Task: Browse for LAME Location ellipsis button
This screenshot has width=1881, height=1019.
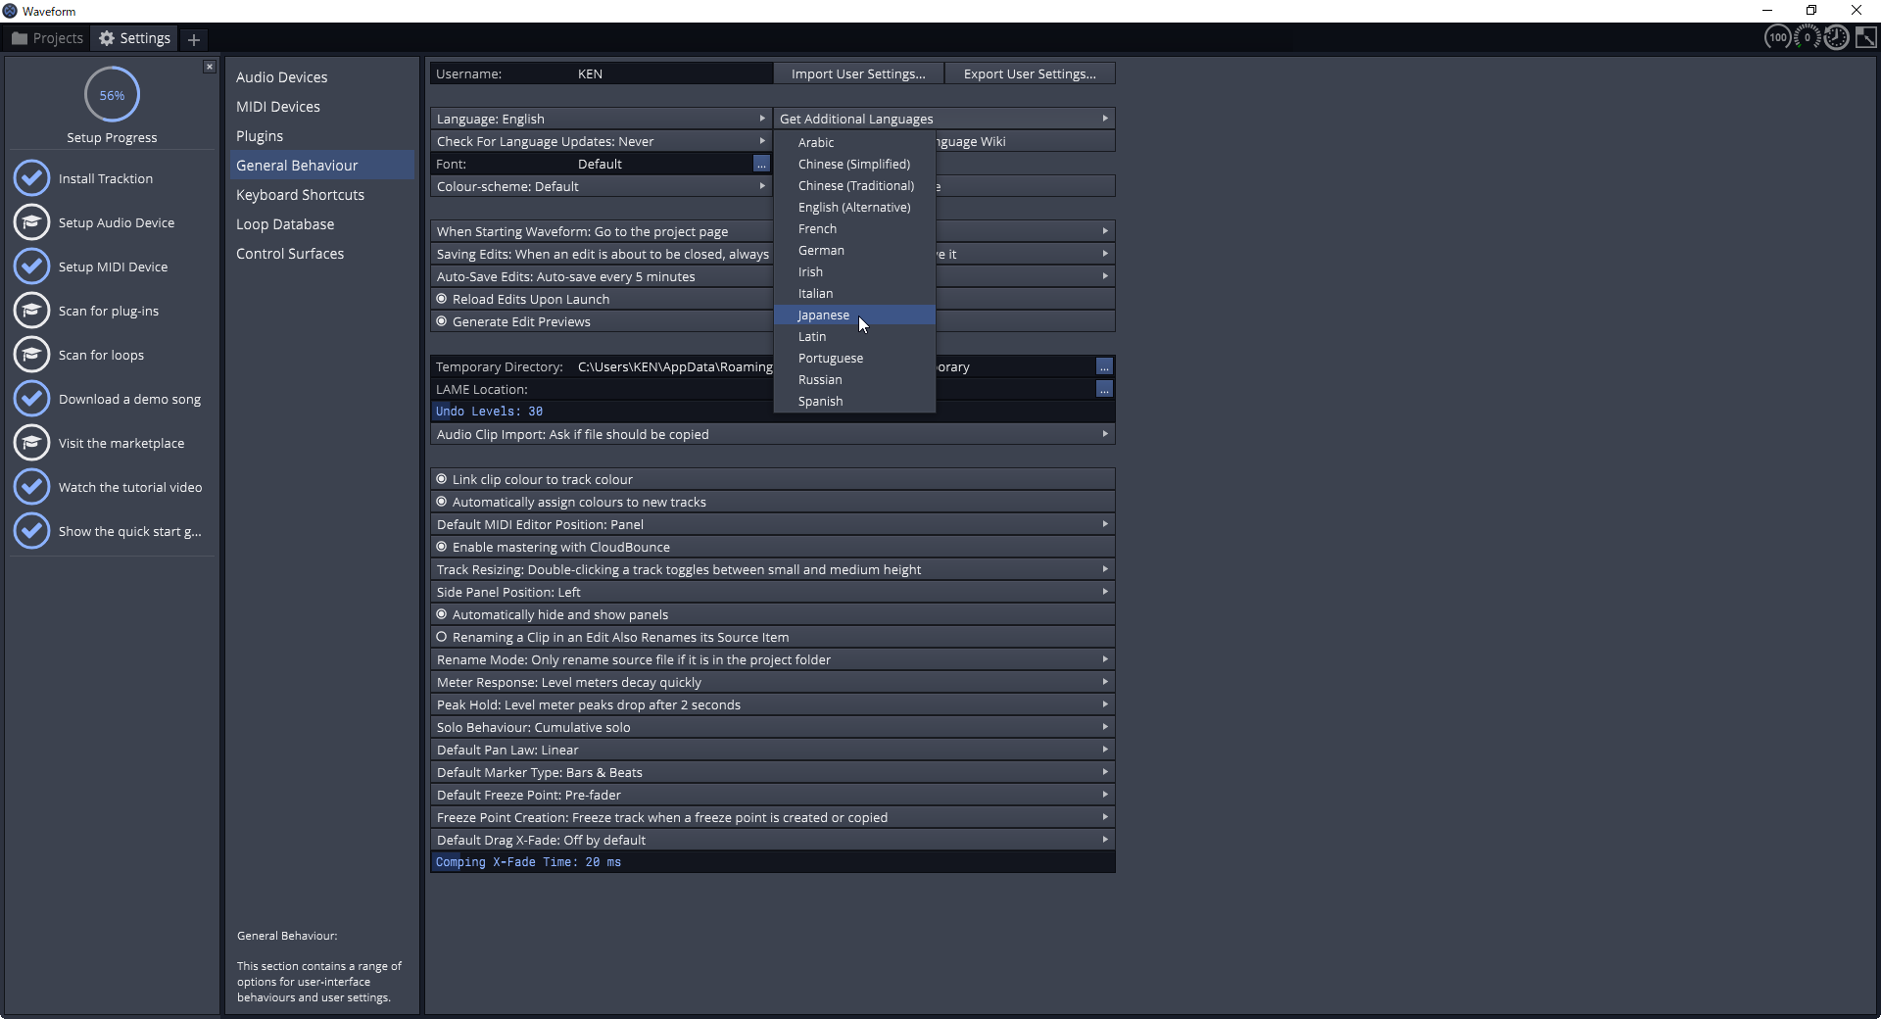Action: coord(1104,389)
